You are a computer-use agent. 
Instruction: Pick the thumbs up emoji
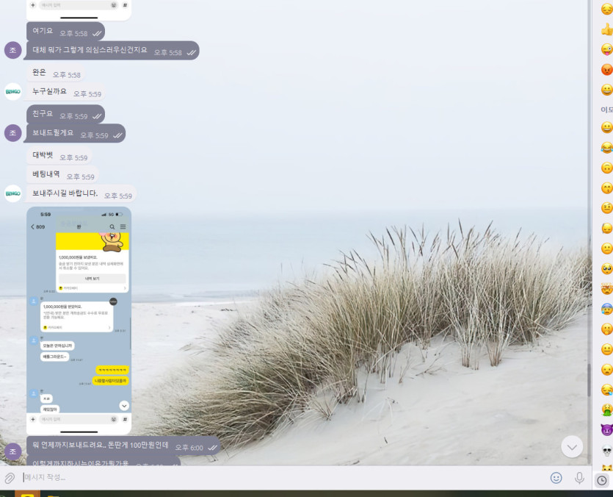(606, 29)
